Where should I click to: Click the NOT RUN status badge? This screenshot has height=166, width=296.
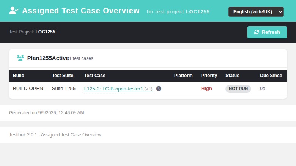pos(238,89)
